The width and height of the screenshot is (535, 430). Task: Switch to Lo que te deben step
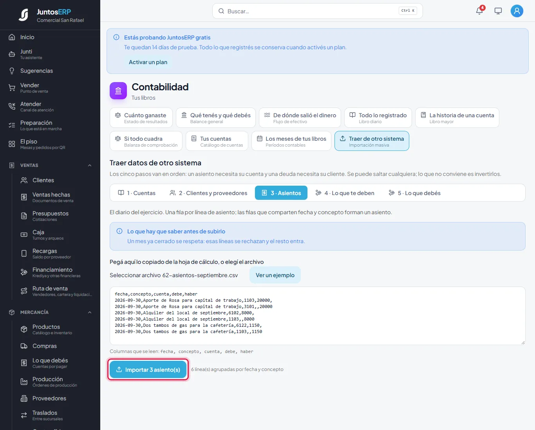click(345, 193)
